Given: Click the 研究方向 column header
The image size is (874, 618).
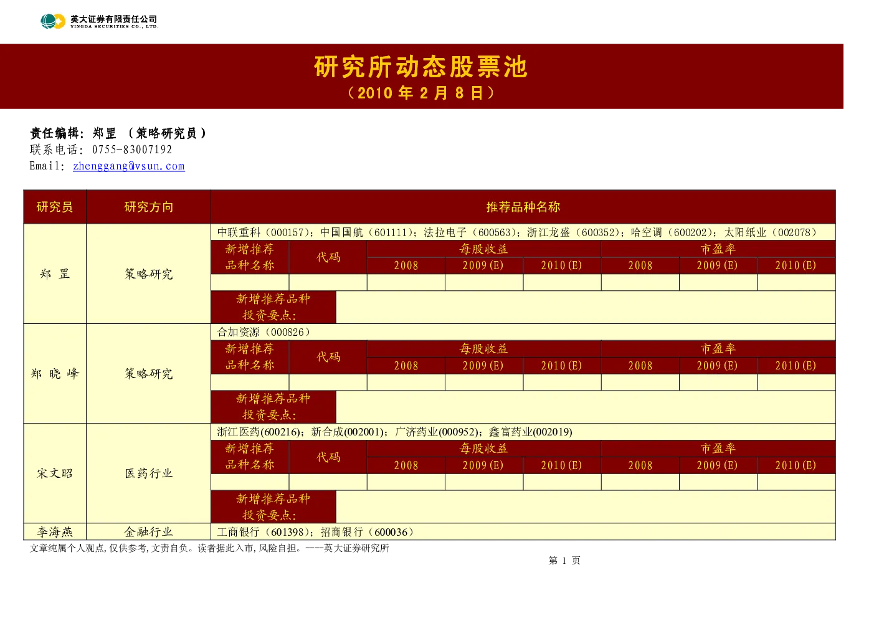Looking at the screenshot, I should [149, 207].
